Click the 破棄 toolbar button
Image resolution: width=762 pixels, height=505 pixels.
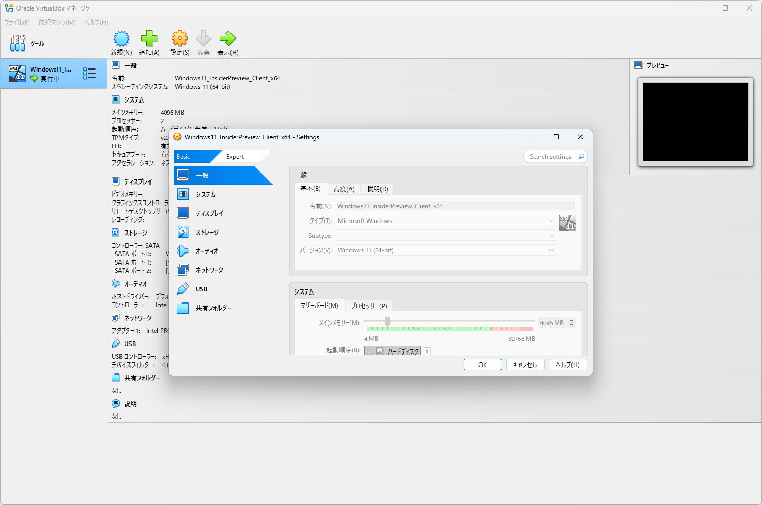pyautogui.click(x=204, y=43)
